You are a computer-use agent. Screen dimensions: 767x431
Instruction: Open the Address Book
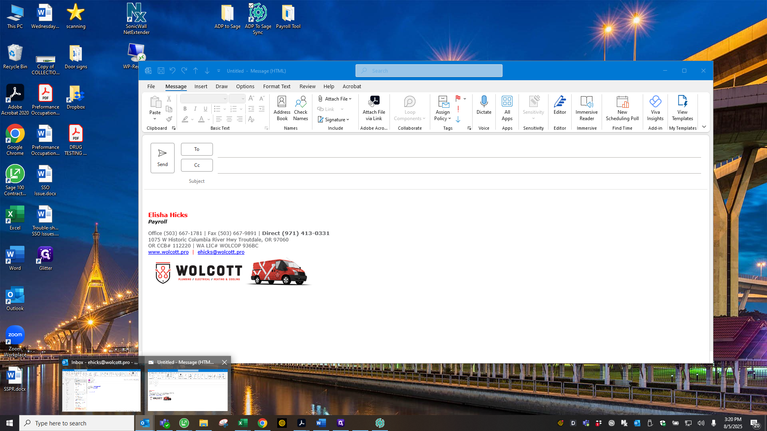(282, 108)
